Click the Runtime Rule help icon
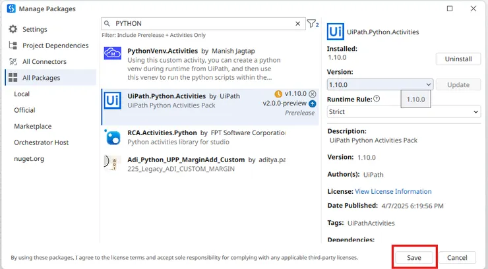 click(377, 99)
